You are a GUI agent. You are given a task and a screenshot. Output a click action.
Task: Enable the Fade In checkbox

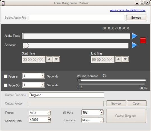click(6, 76)
